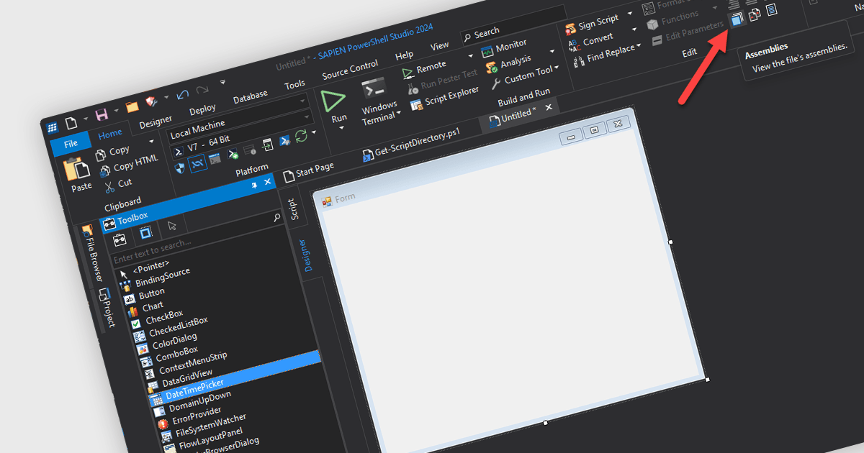
Task: Expand the Analysis dropdown arrow
Action: tap(552, 52)
